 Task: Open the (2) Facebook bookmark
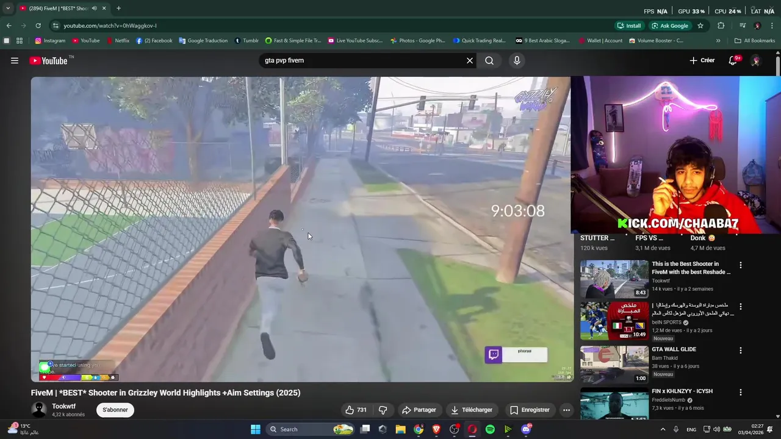click(x=154, y=41)
